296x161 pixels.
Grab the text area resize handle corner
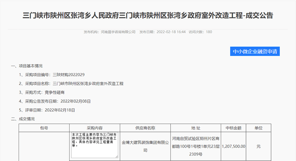click(x=117, y=156)
